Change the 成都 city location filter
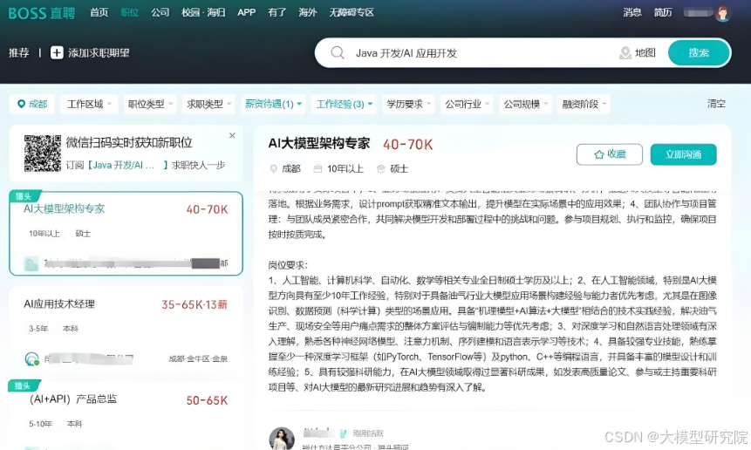 point(32,104)
